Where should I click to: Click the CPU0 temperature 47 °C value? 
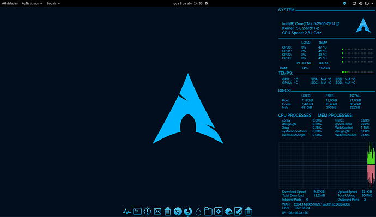click(322, 47)
